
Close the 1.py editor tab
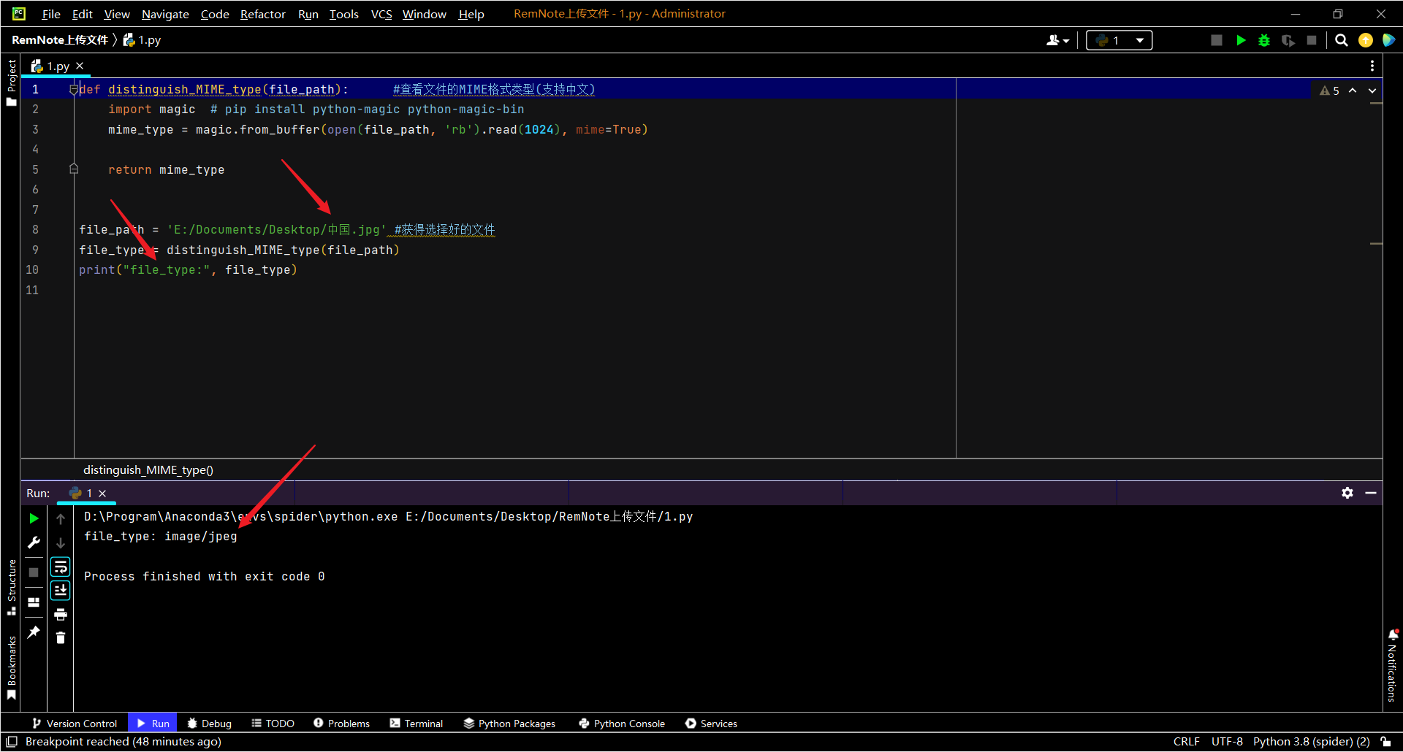[80, 66]
